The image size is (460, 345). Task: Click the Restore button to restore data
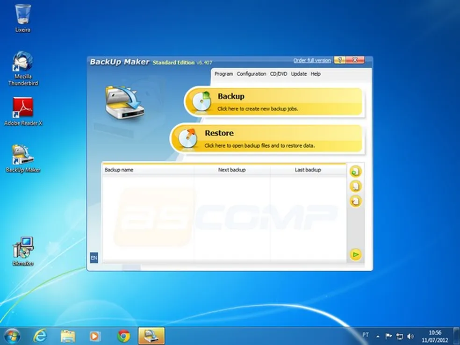coord(267,138)
